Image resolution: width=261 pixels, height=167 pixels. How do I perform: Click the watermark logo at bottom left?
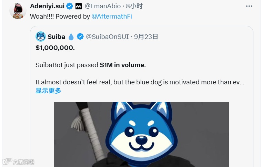click(x=18, y=161)
